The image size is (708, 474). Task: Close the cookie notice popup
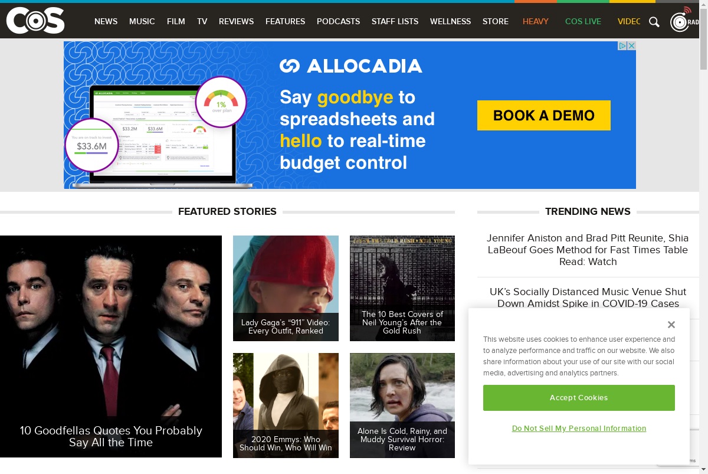[671, 325]
